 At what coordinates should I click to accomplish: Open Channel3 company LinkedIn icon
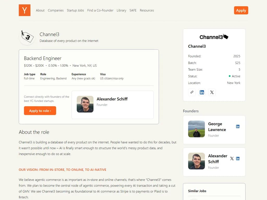tap(202, 92)
